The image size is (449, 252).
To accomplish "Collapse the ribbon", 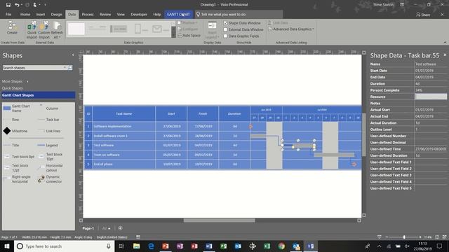I will coord(445,42).
